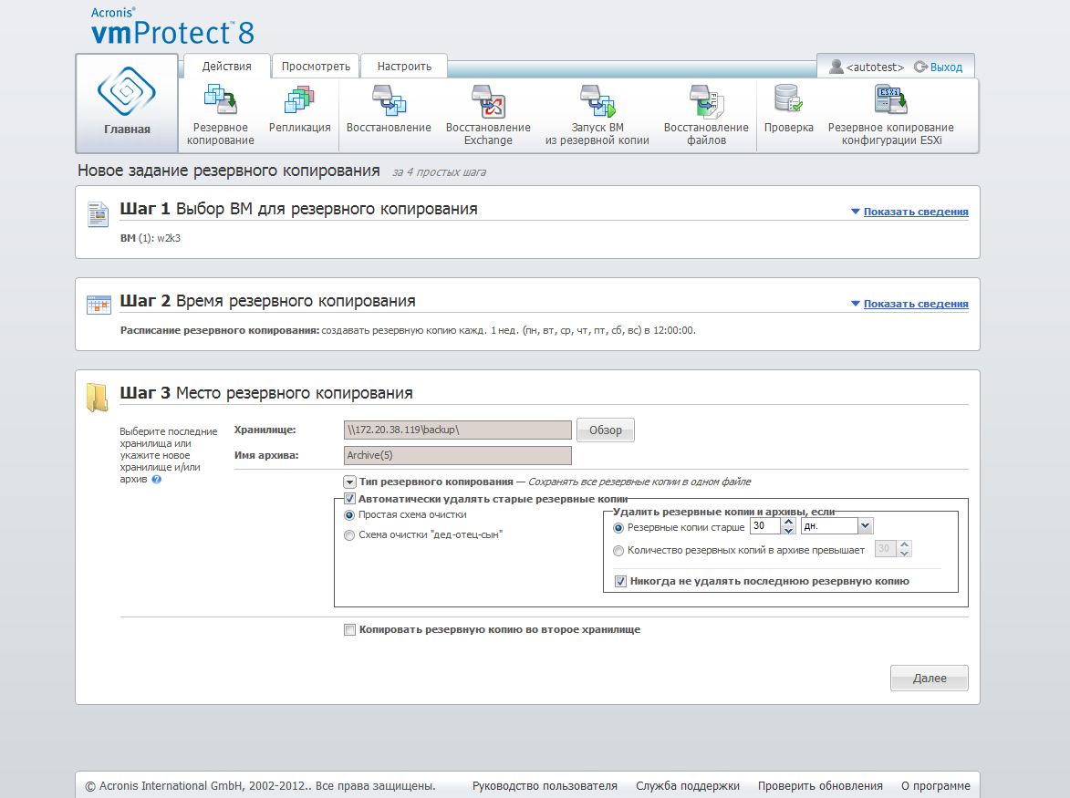Open Резервное копирование конфигурации ESXi

(x=891, y=115)
